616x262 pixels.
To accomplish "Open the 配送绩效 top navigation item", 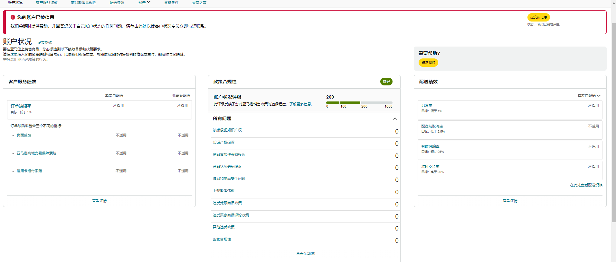I will [117, 3].
